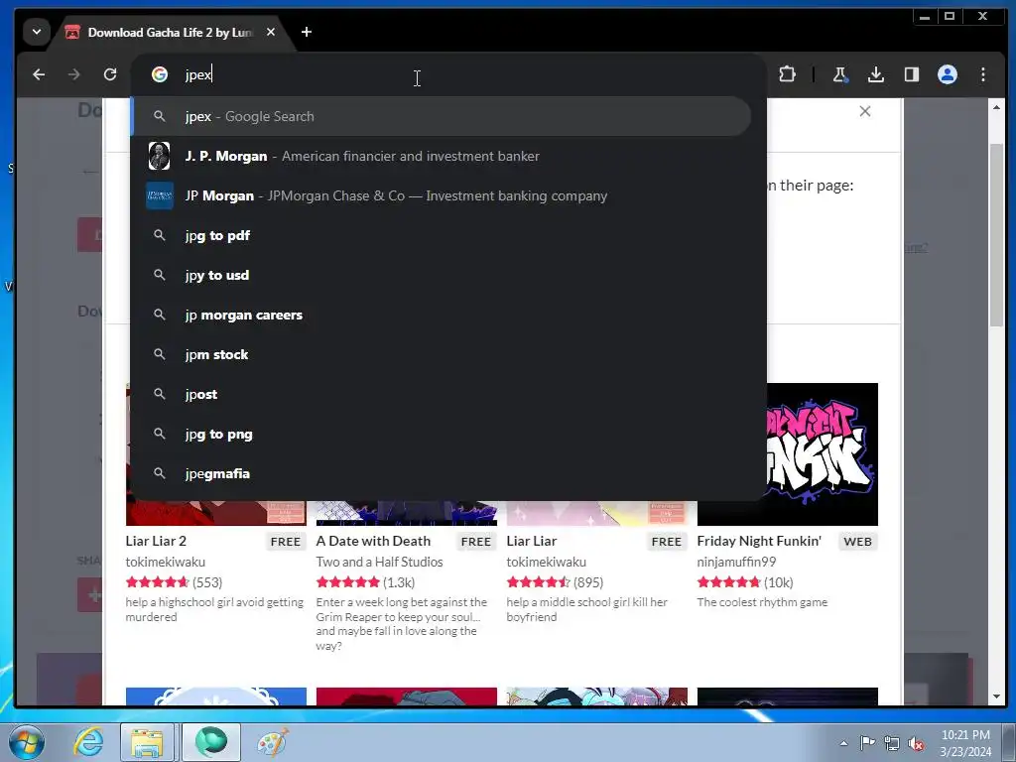Choose the J. P. Morgan financier suggestion
Viewport: 1016px width, 762px height.
[442, 156]
